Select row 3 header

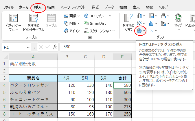(4, 78)
